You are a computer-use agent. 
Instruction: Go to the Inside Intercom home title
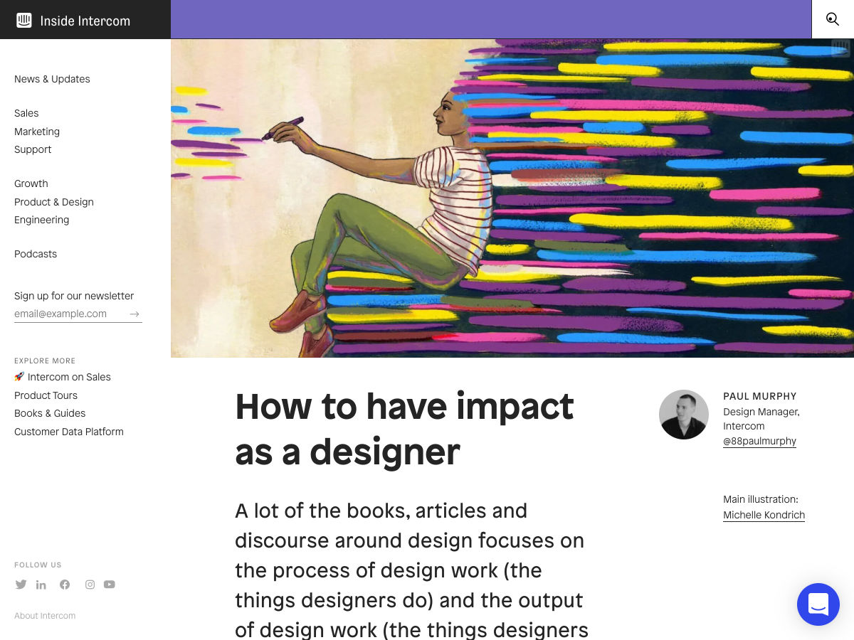pyautogui.click(x=85, y=21)
